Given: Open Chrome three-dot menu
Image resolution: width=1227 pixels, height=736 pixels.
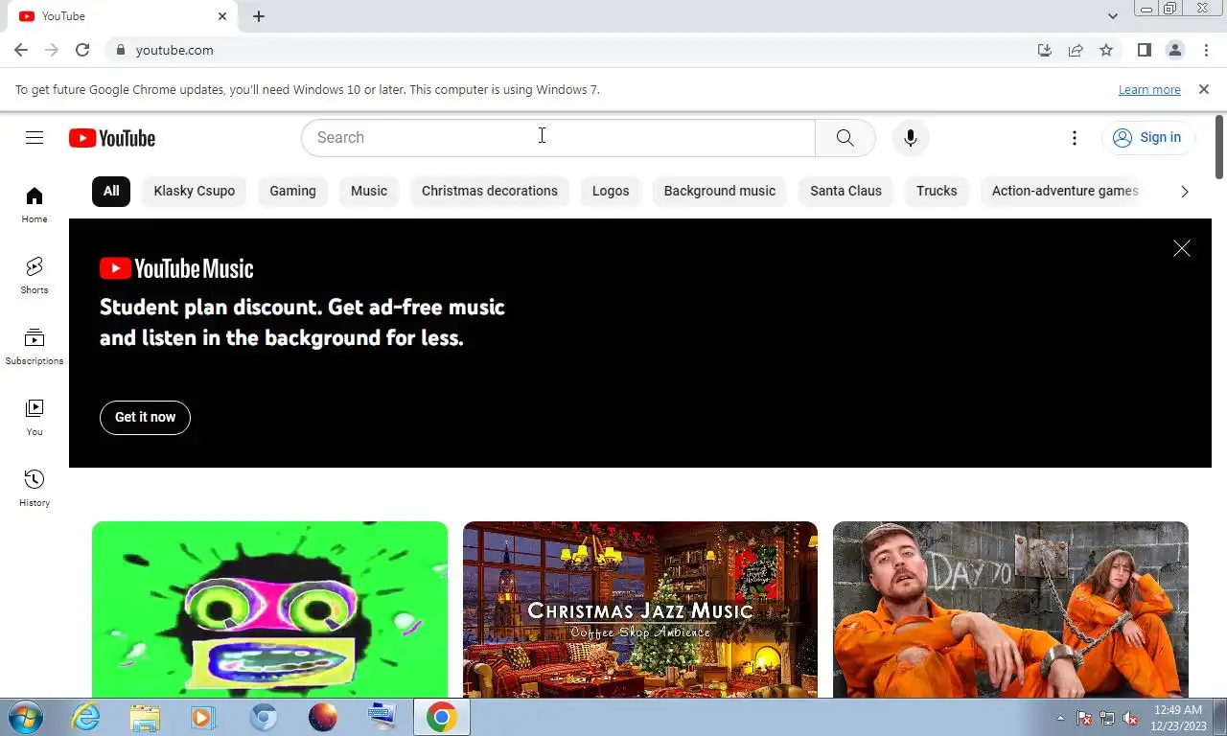Looking at the screenshot, I should (x=1206, y=50).
